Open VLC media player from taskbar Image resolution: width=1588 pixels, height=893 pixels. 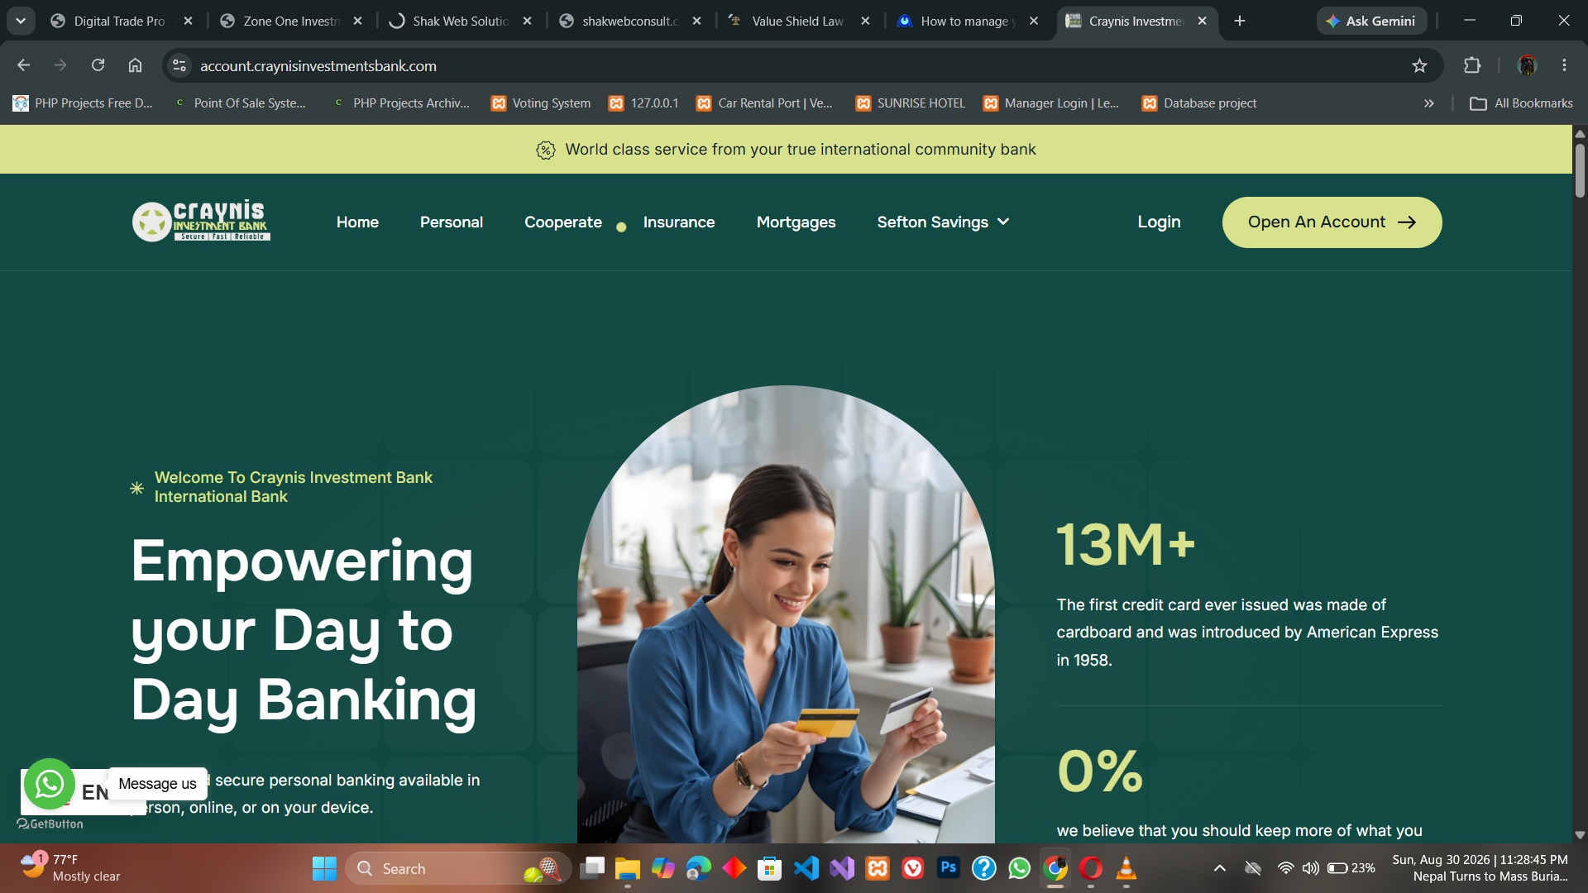[1126, 868]
